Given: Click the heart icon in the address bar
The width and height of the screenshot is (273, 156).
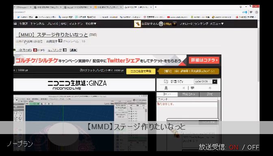Looking at the screenshot, I should click(x=251, y=12).
